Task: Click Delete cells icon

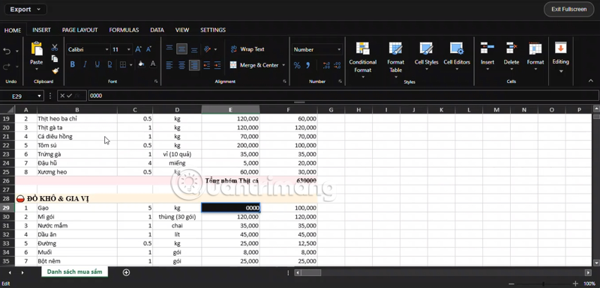Action: coord(511,49)
